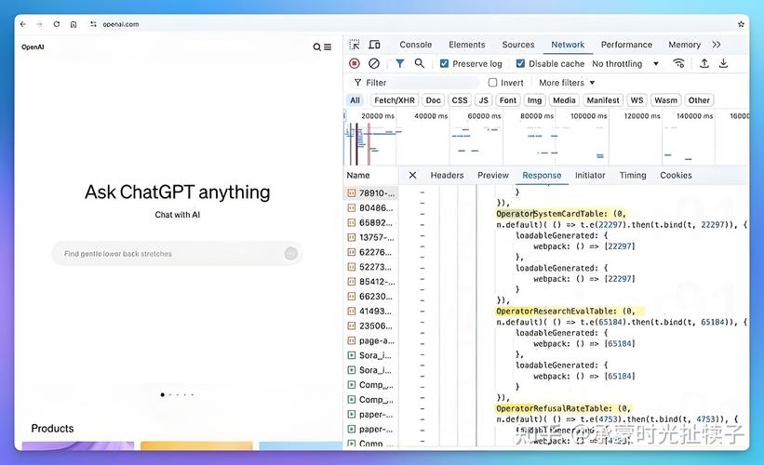This screenshot has width=764, height=465.
Task: Click the openai.com address bar
Action: pyautogui.click(x=121, y=24)
